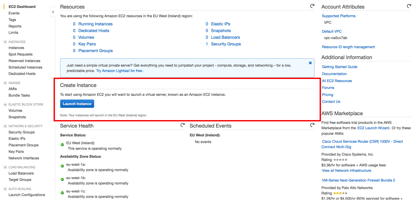Open Resource ID length management
Screen dimensions: 418x202
pyautogui.click(x=348, y=47)
